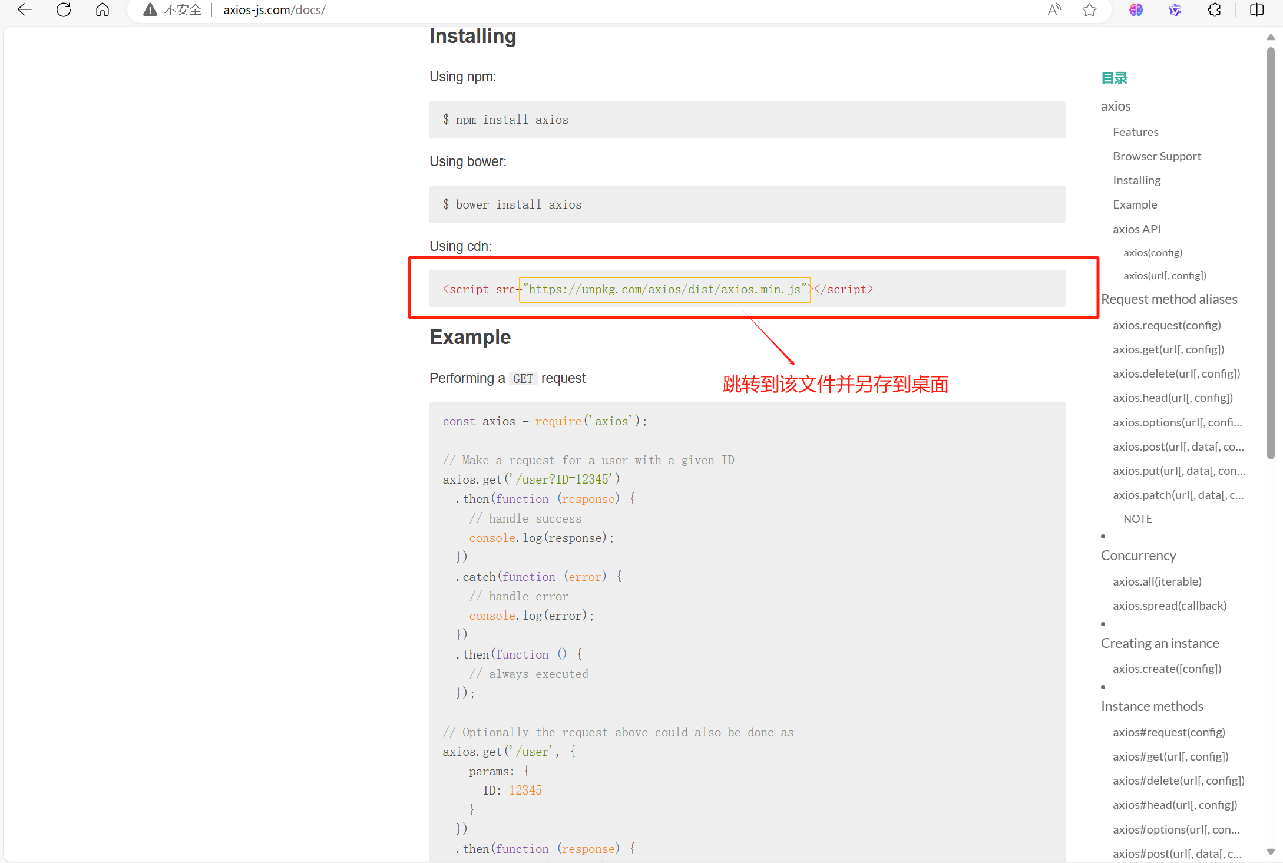The height and width of the screenshot is (863, 1283).
Task: Open axios API contents entry
Action: point(1136,229)
